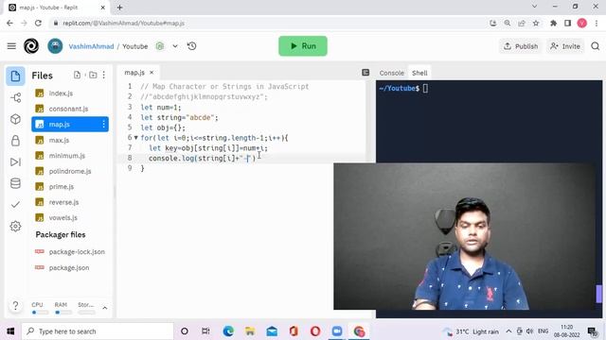606x340 pixels.
Task: Click the CPU usage bar
Action: (x=40, y=313)
